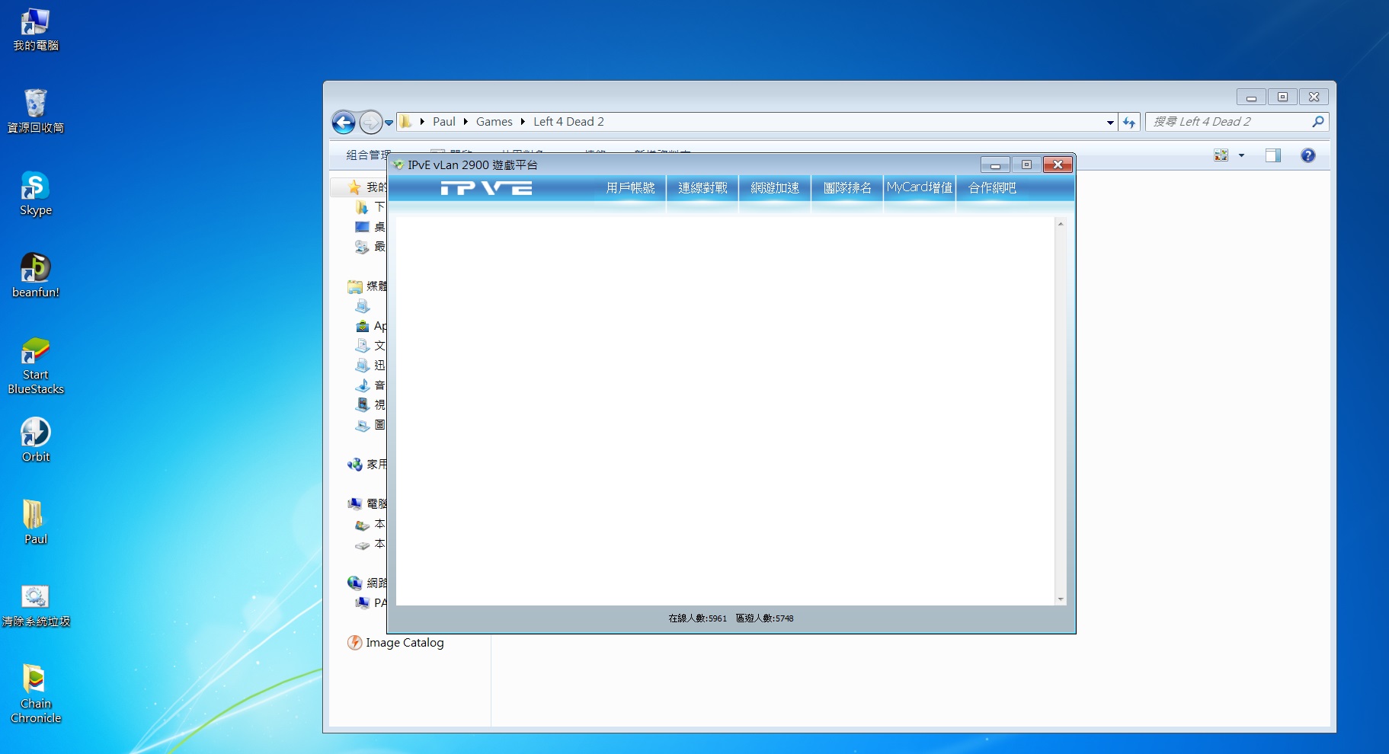Click the 合作網吧 tab
This screenshot has width=1389, height=754.
click(992, 187)
